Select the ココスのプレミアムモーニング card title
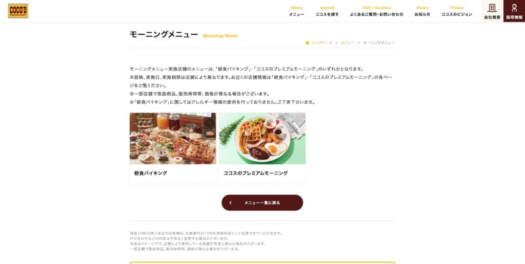This screenshot has width=525, height=264. tap(255, 173)
